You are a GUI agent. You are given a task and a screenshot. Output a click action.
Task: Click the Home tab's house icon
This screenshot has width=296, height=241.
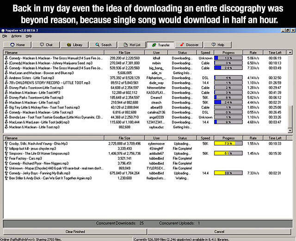(13, 45)
